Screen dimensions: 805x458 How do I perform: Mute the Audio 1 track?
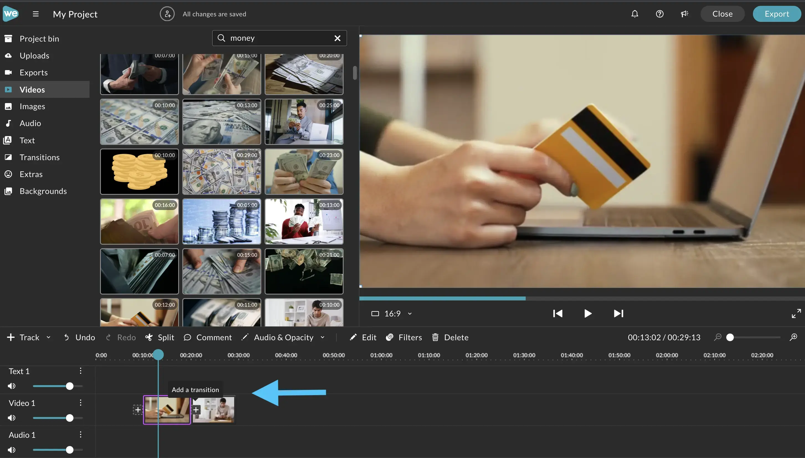pyautogui.click(x=12, y=449)
